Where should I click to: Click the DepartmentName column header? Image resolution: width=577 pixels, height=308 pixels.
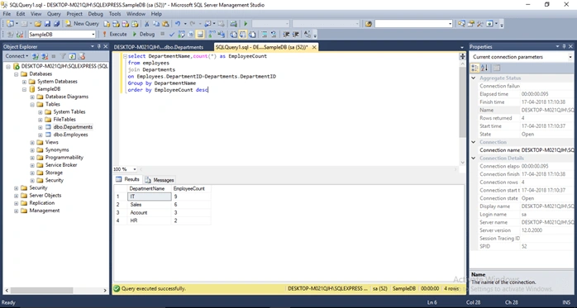[x=149, y=188]
